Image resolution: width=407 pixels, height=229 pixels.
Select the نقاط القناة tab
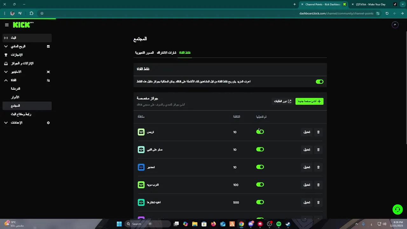[185, 53]
